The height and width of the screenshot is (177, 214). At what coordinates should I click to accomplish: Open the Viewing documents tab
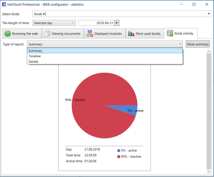[x=63, y=33]
